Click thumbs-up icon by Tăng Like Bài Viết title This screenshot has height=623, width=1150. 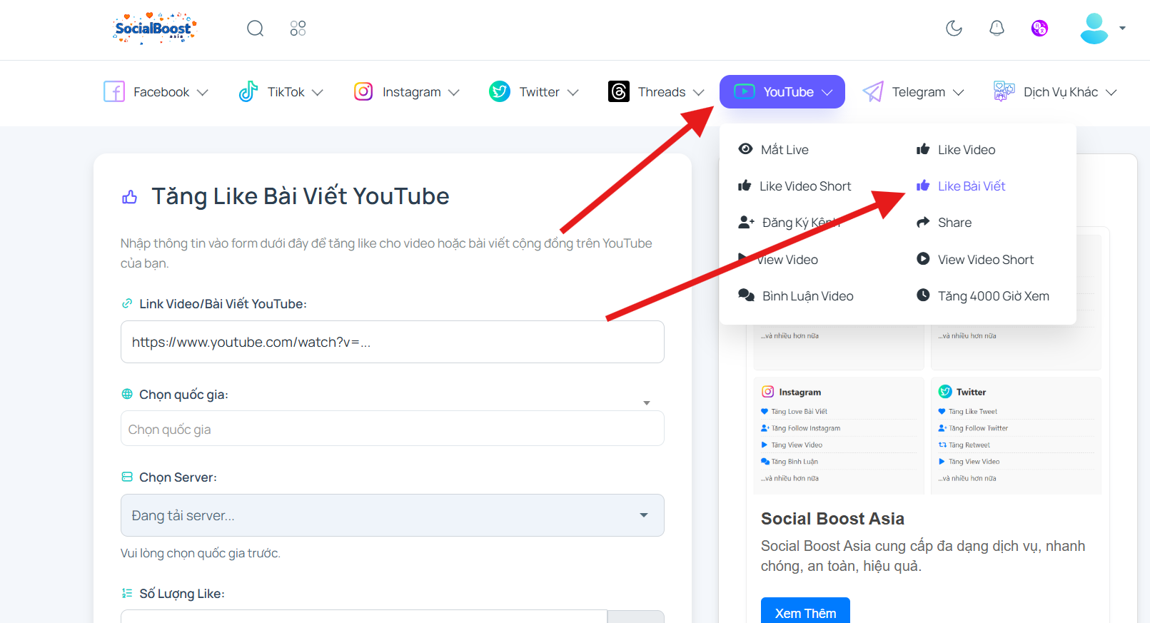129,196
